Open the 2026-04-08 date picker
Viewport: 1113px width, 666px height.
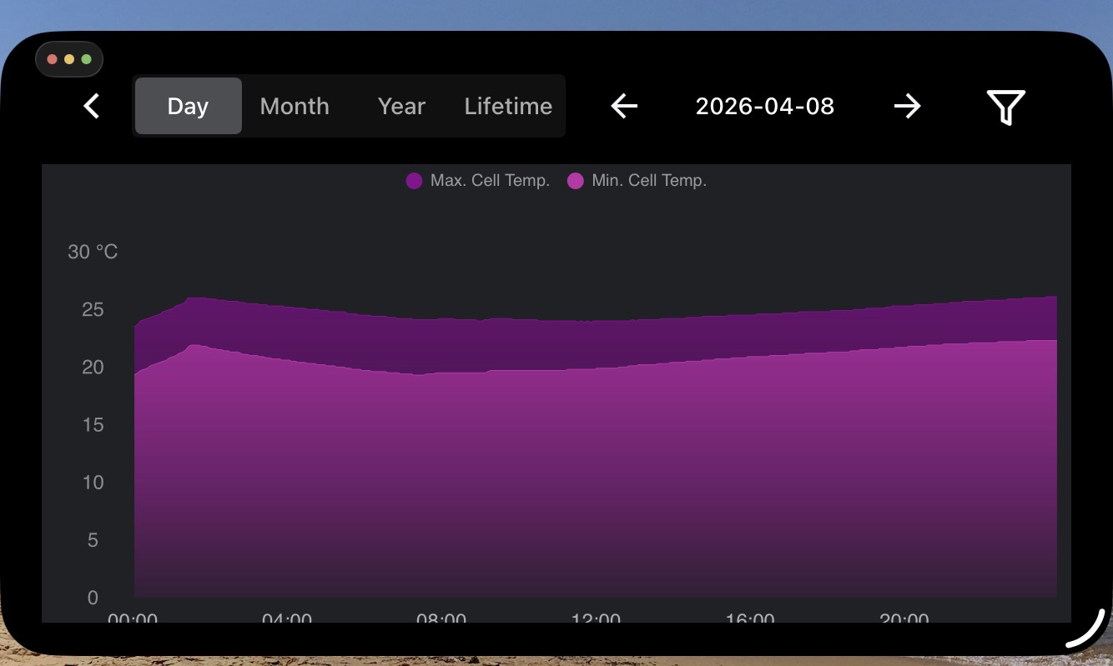pyautogui.click(x=764, y=106)
